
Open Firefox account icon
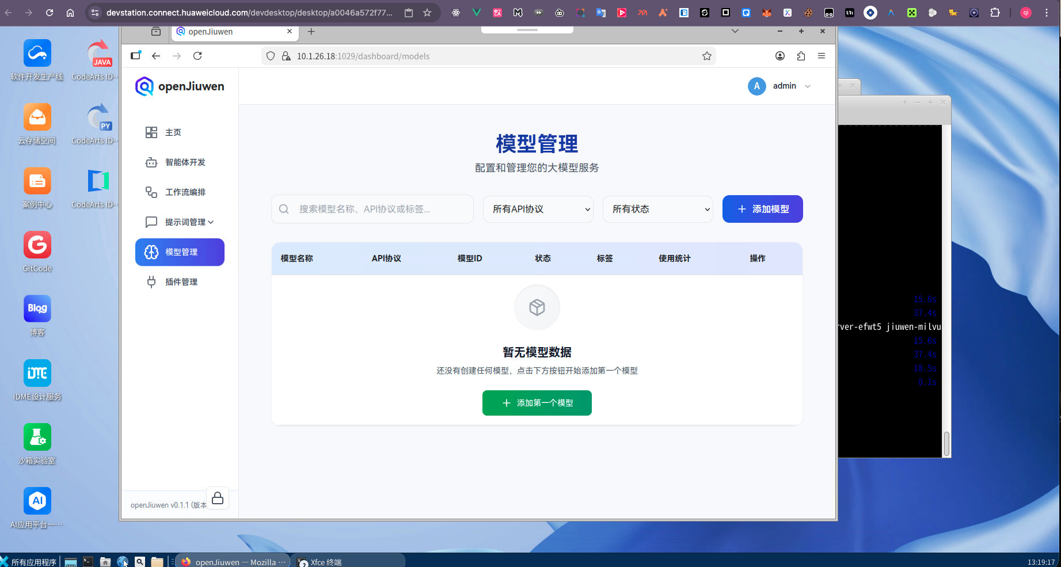(x=780, y=56)
